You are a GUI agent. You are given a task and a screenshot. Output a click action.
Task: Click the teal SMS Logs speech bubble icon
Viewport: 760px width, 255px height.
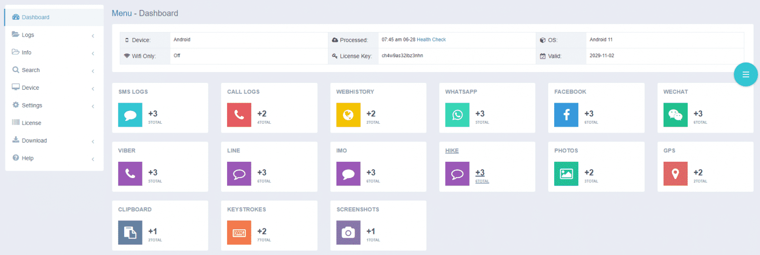coord(130,115)
